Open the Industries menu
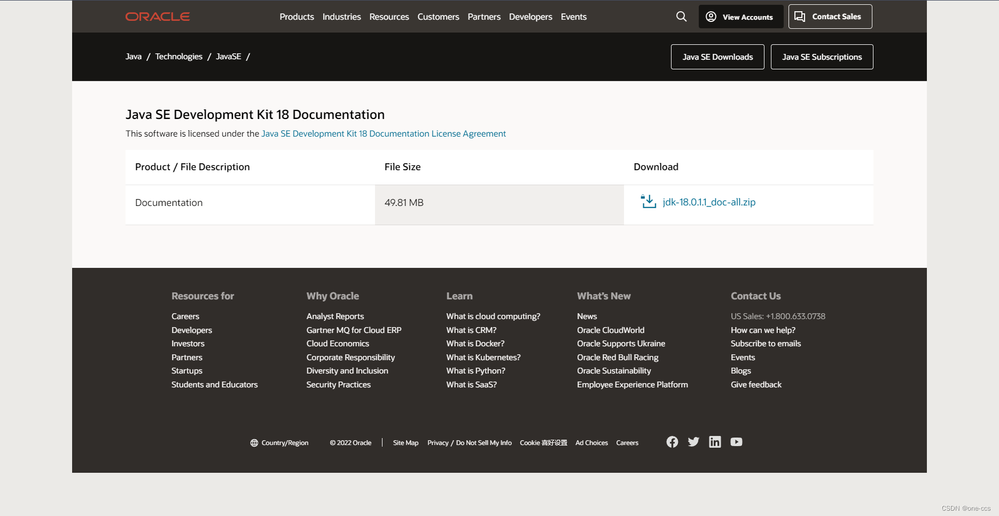The image size is (999, 516). (x=341, y=17)
